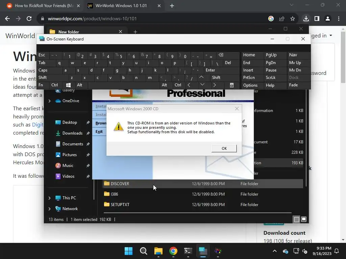Click the left arrow key on the keyboard

click(189, 85)
